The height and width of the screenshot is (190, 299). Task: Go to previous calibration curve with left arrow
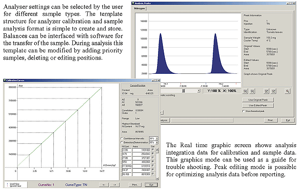tap(104, 185)
